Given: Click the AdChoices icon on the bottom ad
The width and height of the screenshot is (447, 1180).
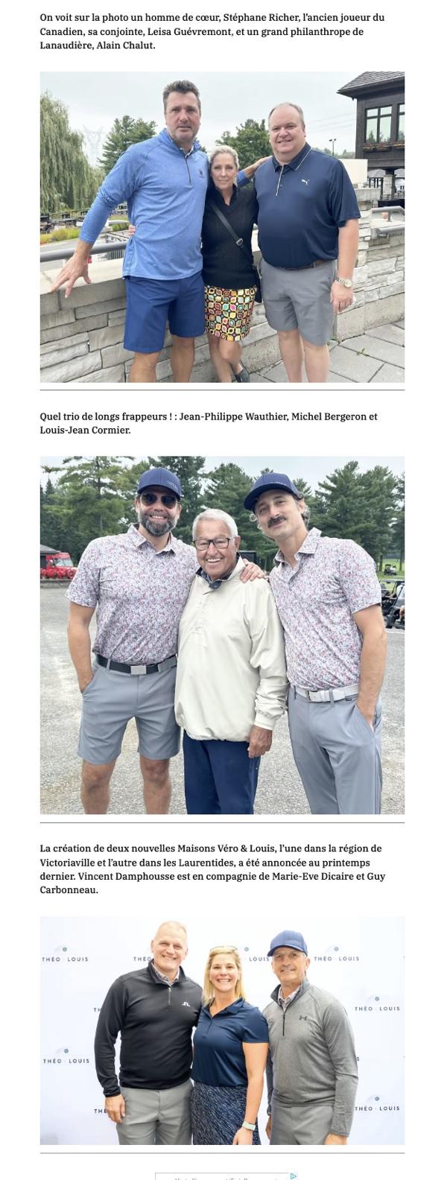Looking at the screenshot, I should (x=294, y=1176).
